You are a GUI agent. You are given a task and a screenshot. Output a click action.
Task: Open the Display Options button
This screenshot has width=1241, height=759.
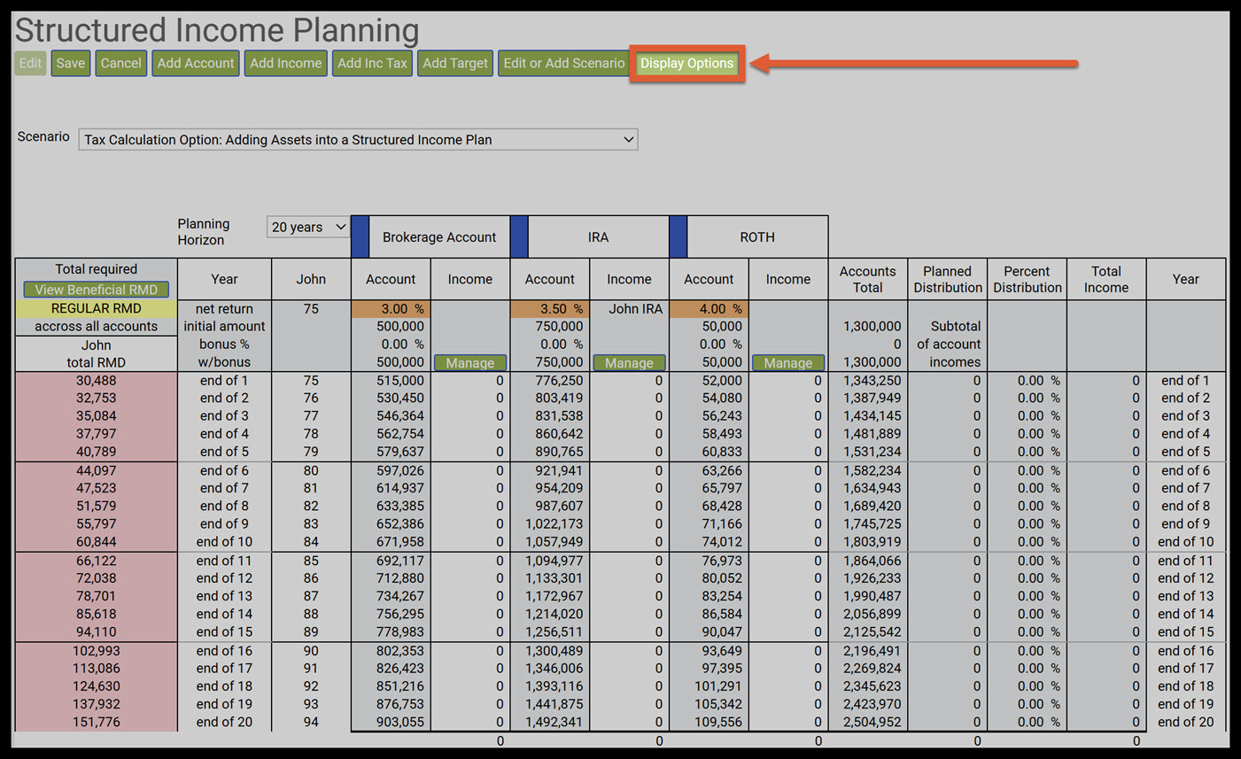click(x=687, y=64)
